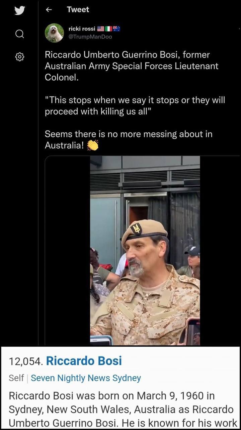Play the embedded video of the soldier

(x=145, y=251)
